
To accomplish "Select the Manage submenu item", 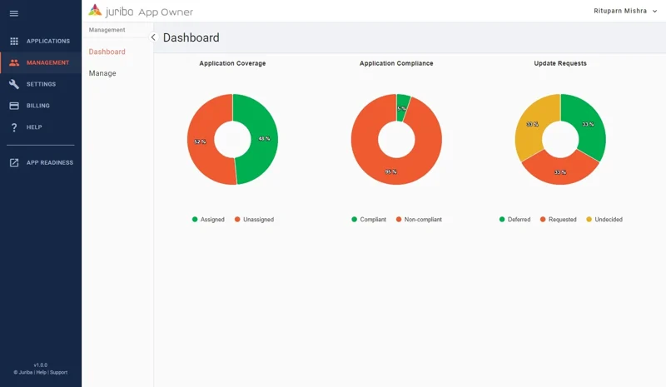I will coord(102,73).
